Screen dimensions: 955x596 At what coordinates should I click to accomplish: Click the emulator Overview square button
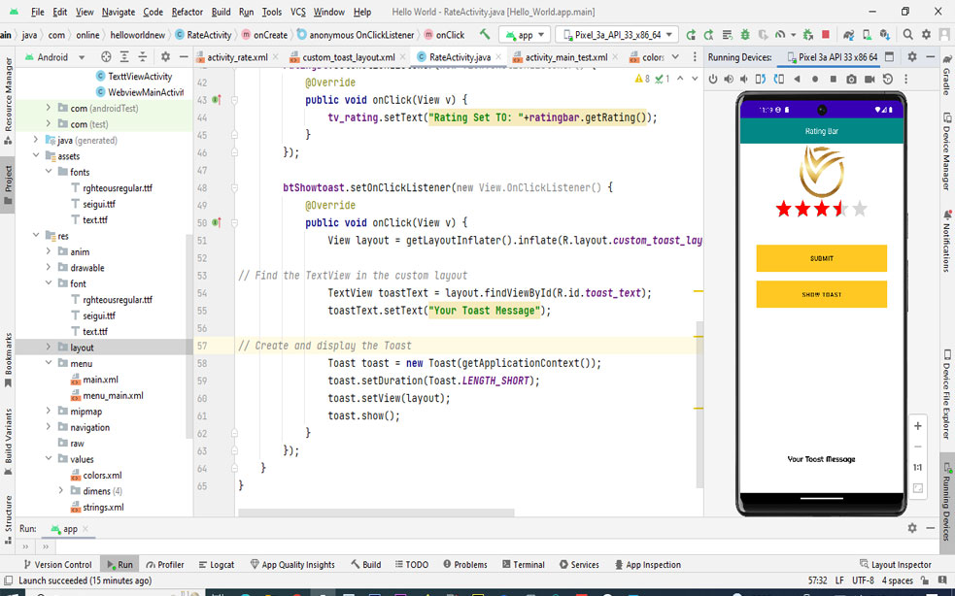tap(834, 80)
